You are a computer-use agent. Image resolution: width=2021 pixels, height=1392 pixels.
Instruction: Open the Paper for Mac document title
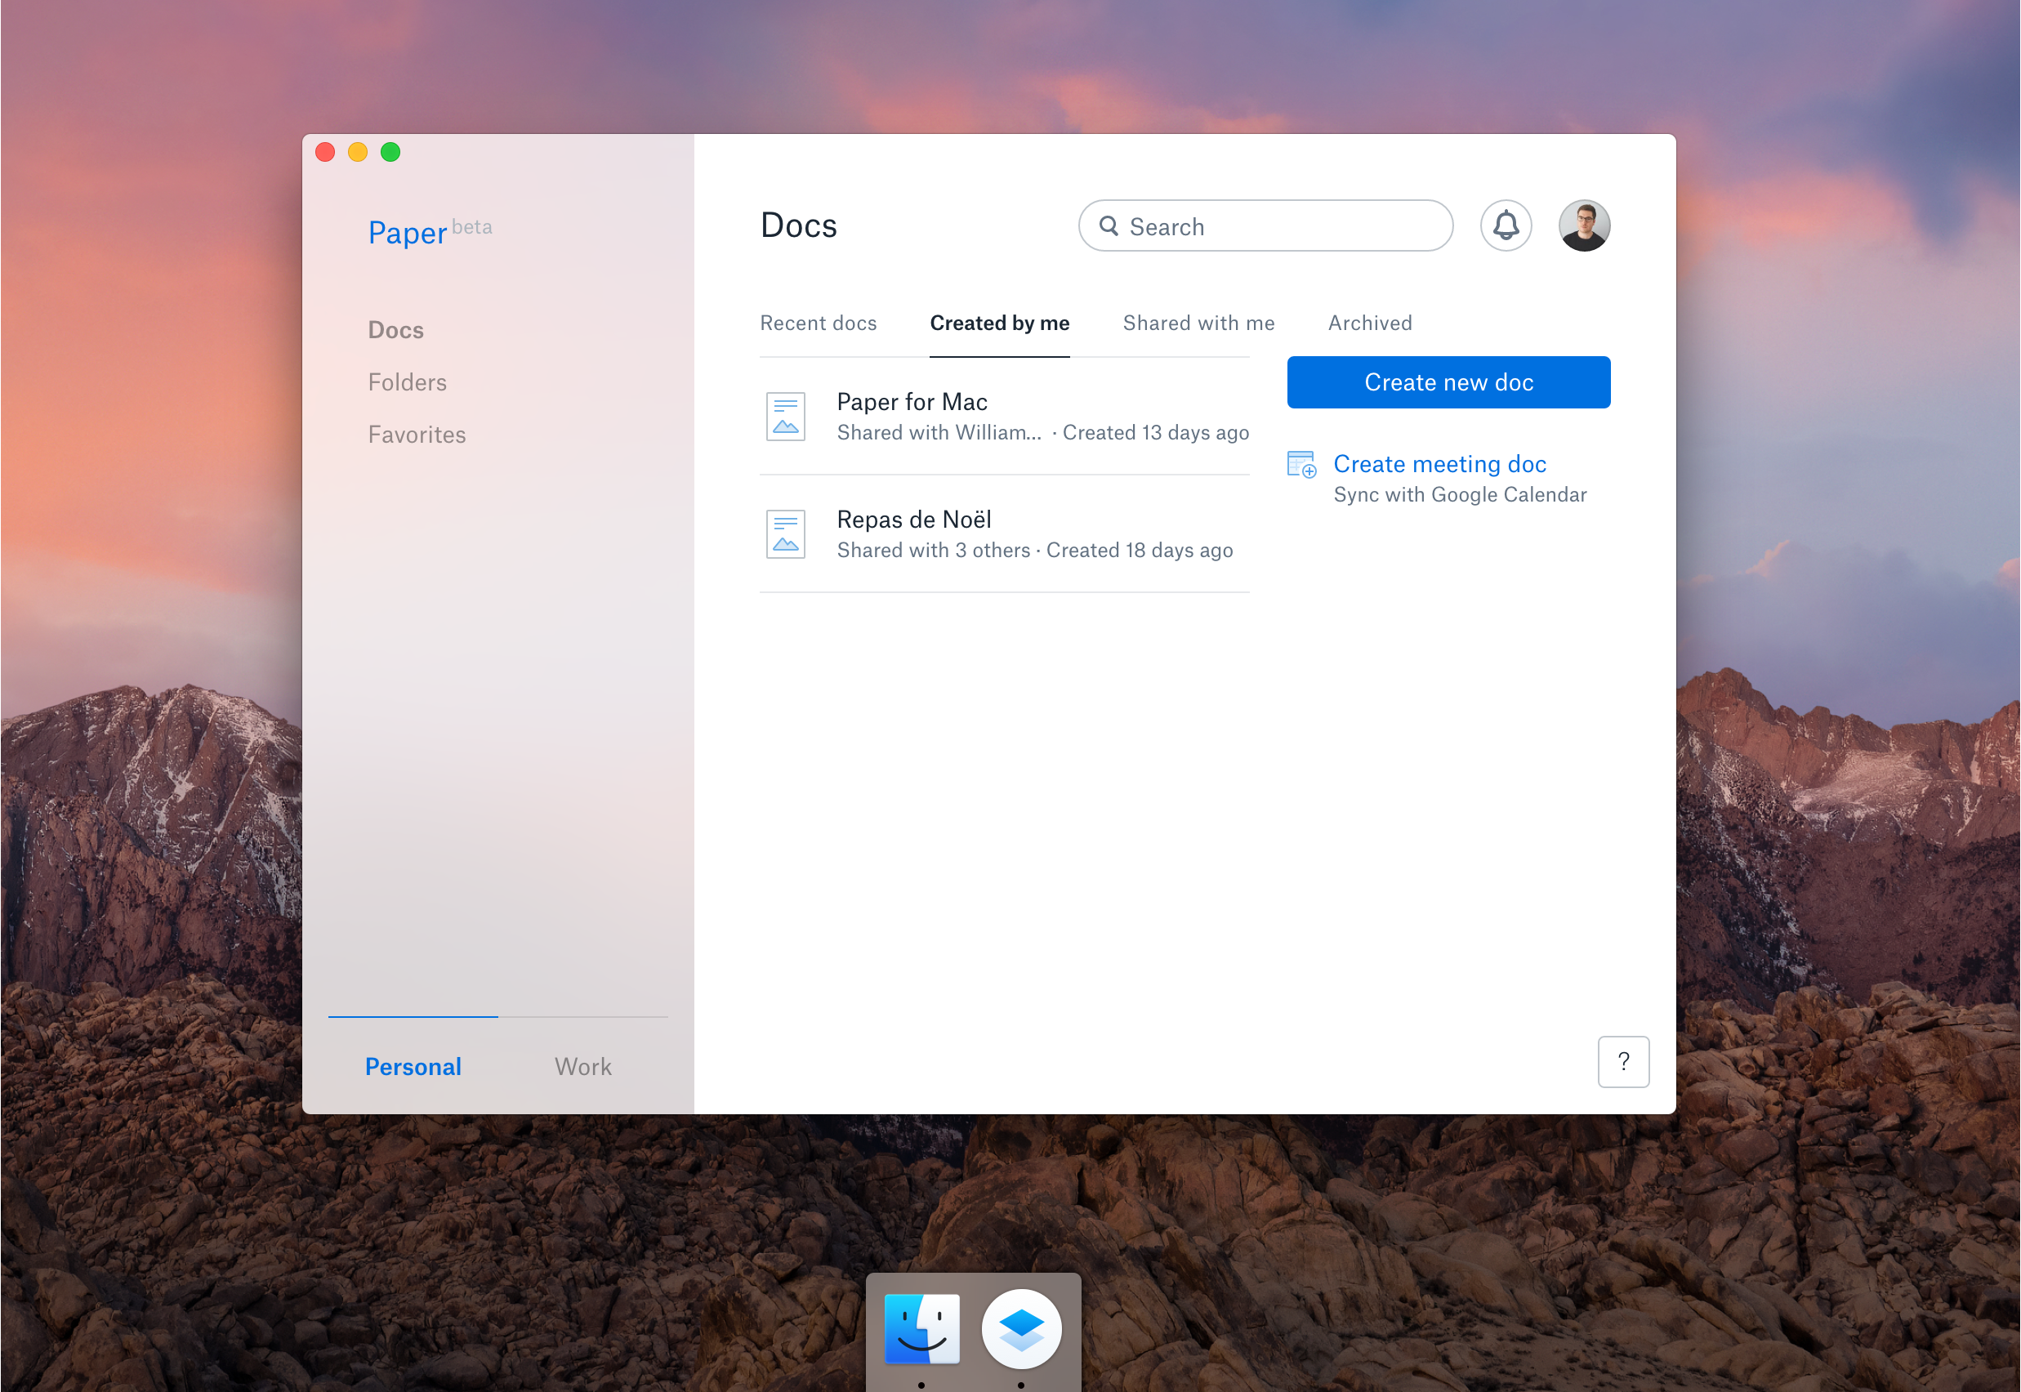click(912, 402)
